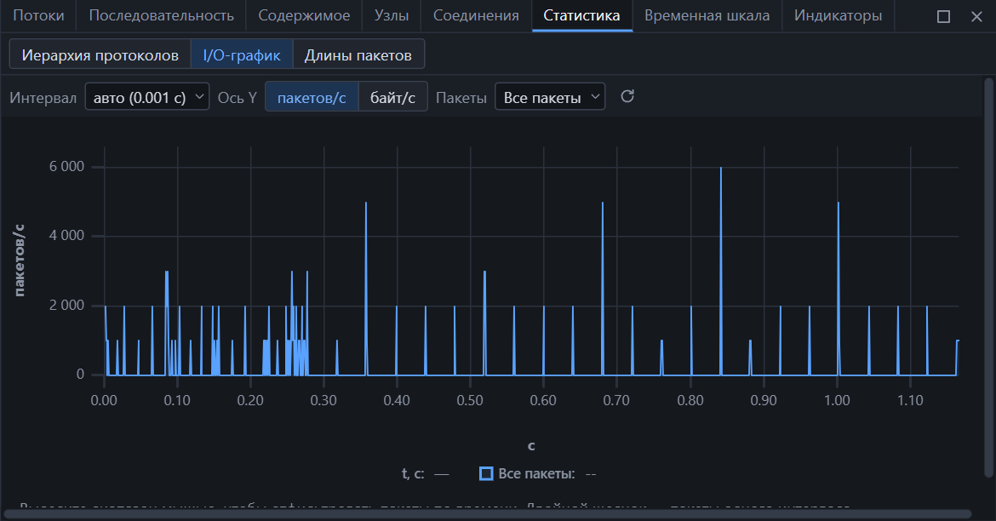The width and height of the screenshot is (996, 521).
Task: Refresh the I/O graph with reload icon
Action: tap(627, 96)
